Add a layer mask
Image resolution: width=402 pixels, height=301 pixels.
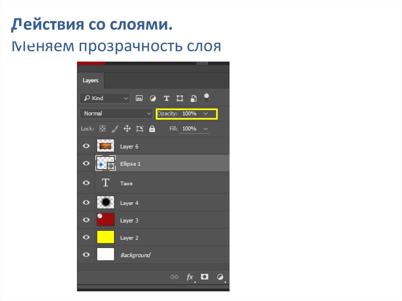coord(205,277)
